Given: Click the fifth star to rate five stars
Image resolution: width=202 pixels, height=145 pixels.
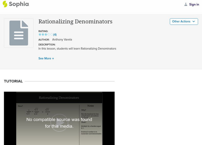Looking at the screenshot, I should (x=52, y=34).
